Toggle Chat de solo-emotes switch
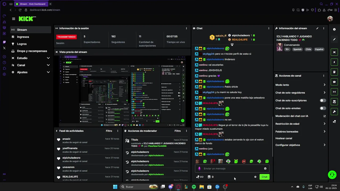This screenshot has height=191, width=340. pyautogui.click(x=323, y=108)
